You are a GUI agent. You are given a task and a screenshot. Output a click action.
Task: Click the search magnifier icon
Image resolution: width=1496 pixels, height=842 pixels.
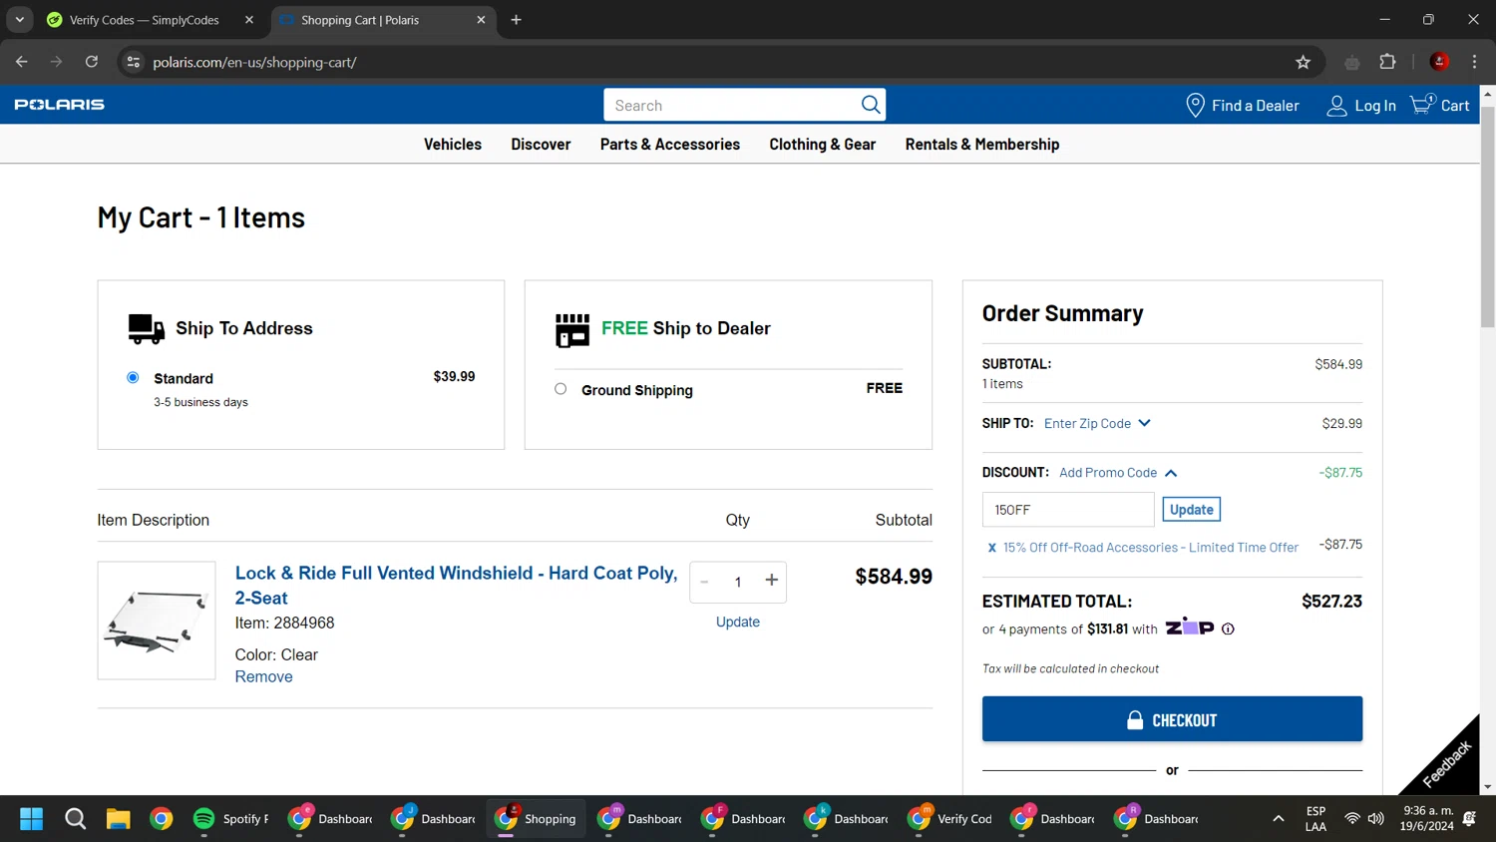871,105
